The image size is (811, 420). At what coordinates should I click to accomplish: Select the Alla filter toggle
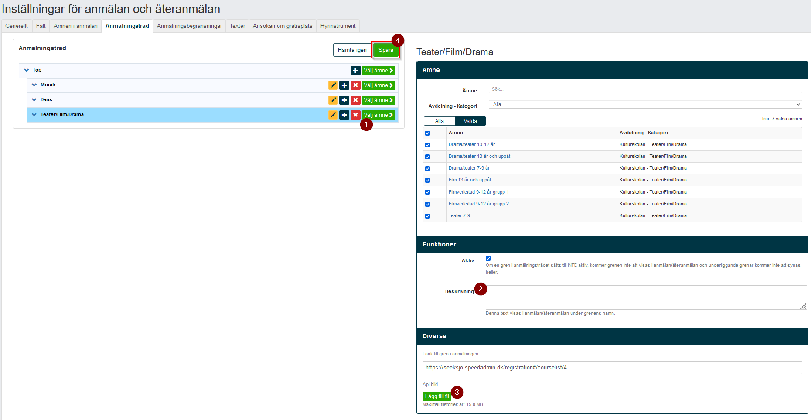(x=440, y=121)
